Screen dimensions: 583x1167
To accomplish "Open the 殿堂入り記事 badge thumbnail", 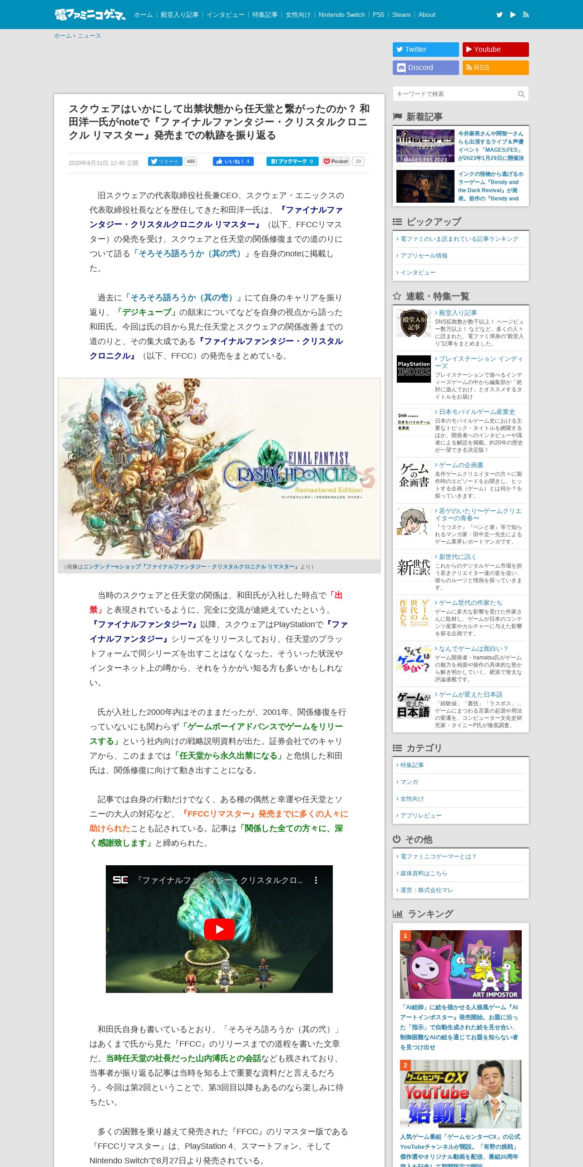I will click(414, 323).
